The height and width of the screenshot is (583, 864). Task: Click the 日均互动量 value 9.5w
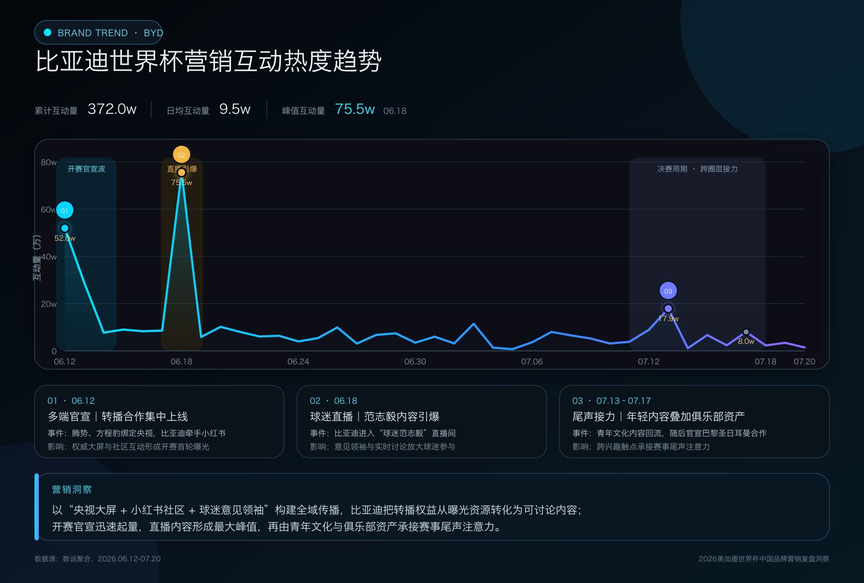[235, 109]
